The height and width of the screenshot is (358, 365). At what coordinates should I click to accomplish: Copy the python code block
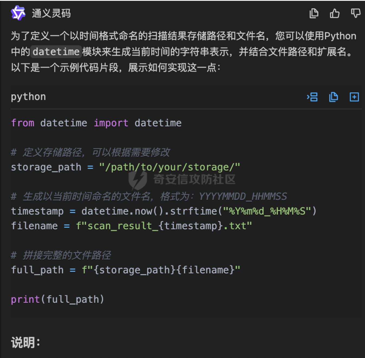333,97
